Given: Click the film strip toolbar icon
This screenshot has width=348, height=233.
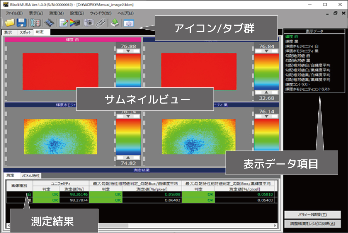Looking at the screenshot, I should [49, 23].
